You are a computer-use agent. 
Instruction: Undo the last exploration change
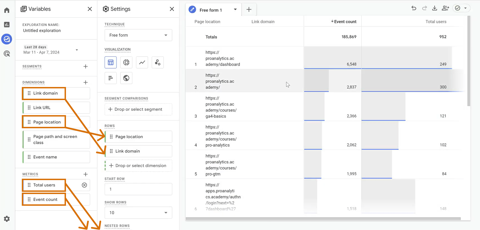(414, 8)
